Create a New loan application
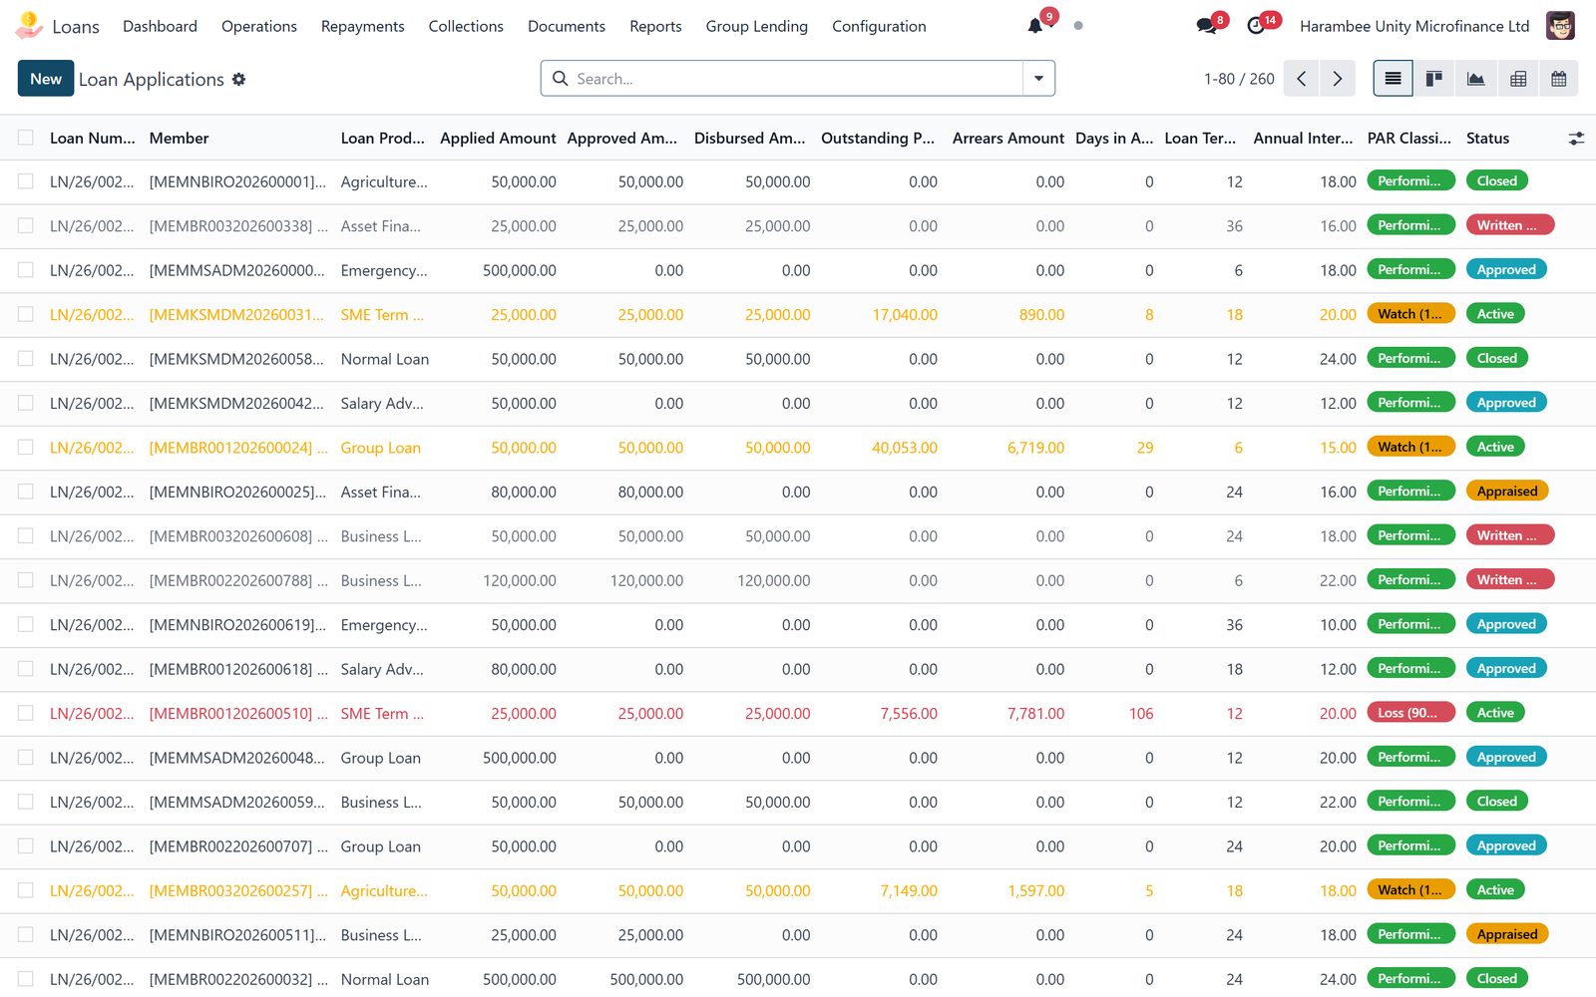Image resolution: width=1596 pixels, height=997 pixels. [46, 79]
